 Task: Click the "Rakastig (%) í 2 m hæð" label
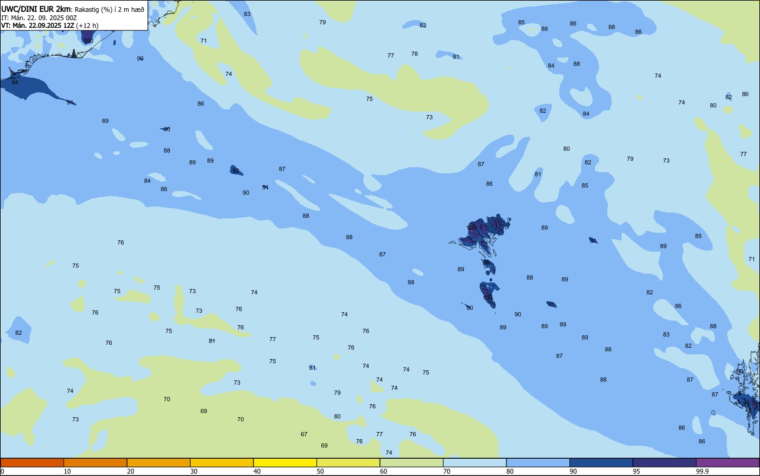click(x=109, y=9)
